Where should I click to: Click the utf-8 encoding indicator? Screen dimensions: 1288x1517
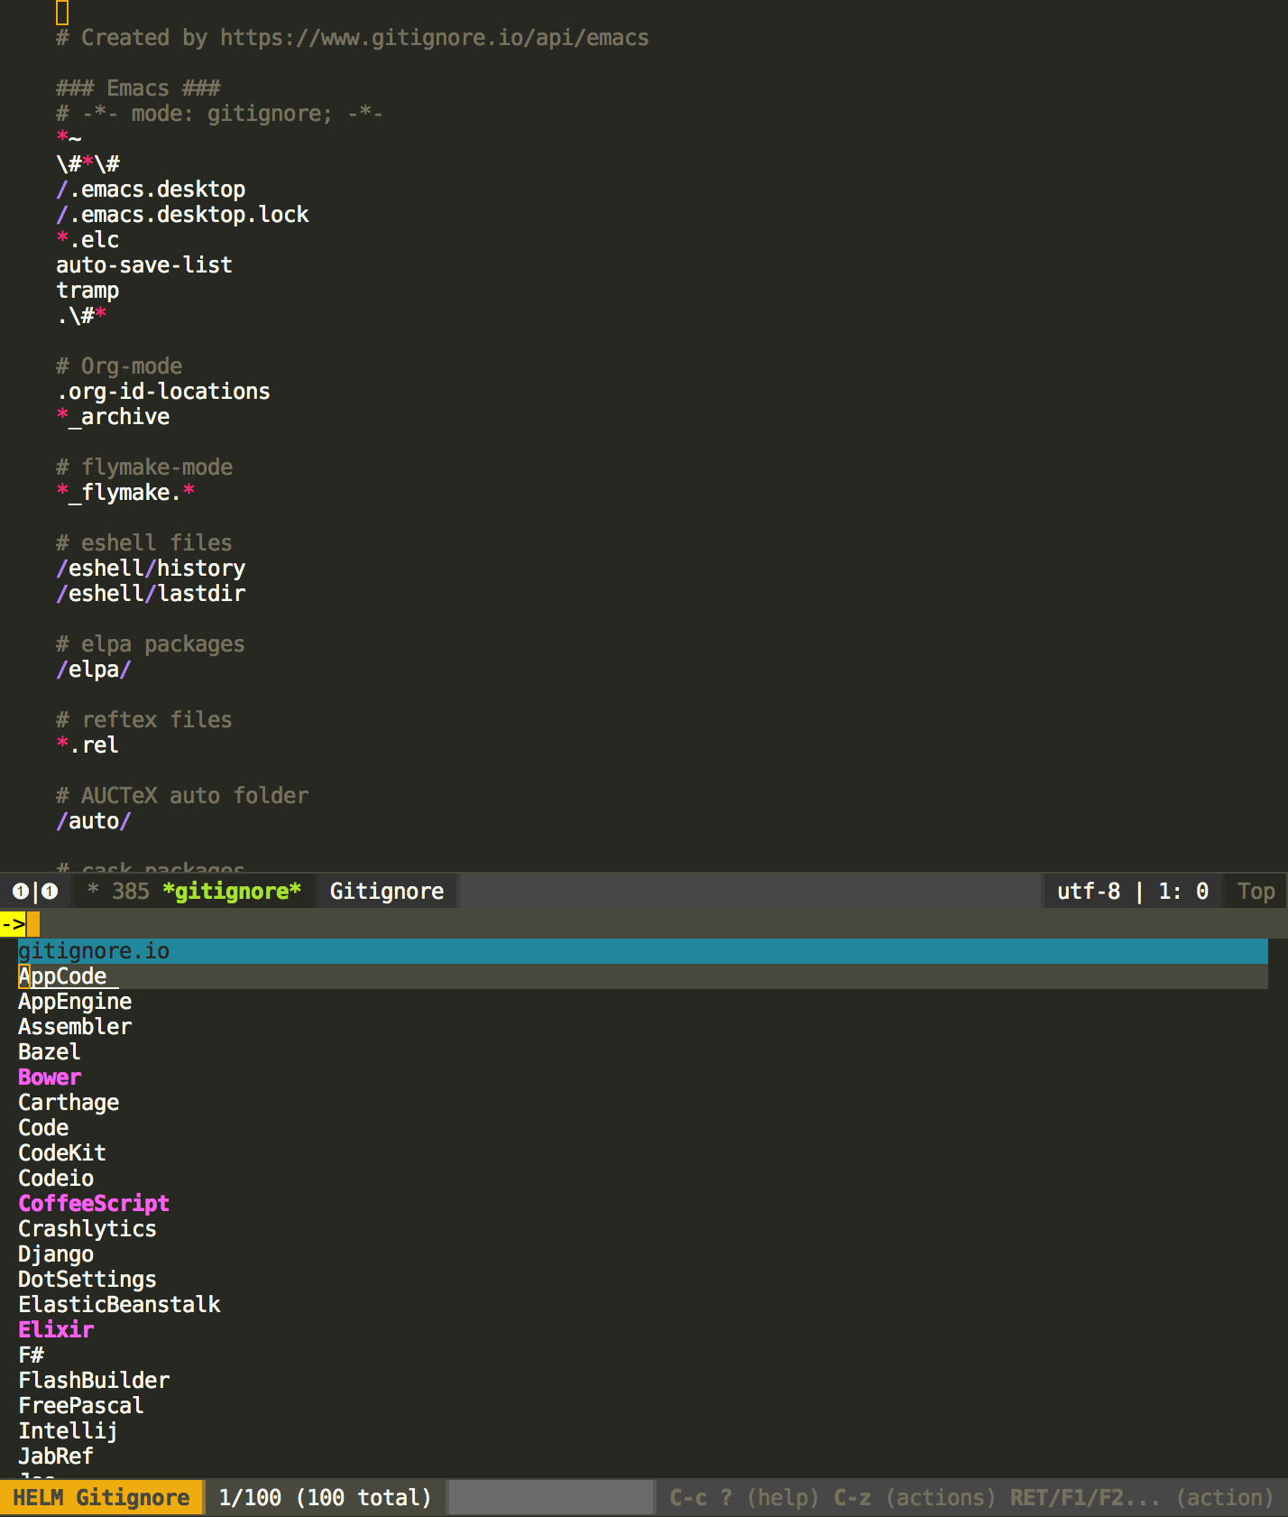(x=1089, y=892)
